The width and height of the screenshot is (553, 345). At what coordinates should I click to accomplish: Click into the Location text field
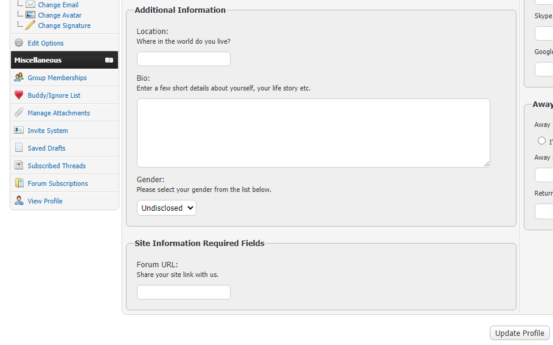183,59
